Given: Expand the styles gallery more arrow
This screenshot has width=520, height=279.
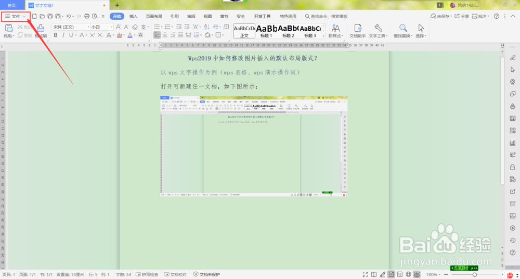Looking at the screenshot, I should click(x=323, y=36).
